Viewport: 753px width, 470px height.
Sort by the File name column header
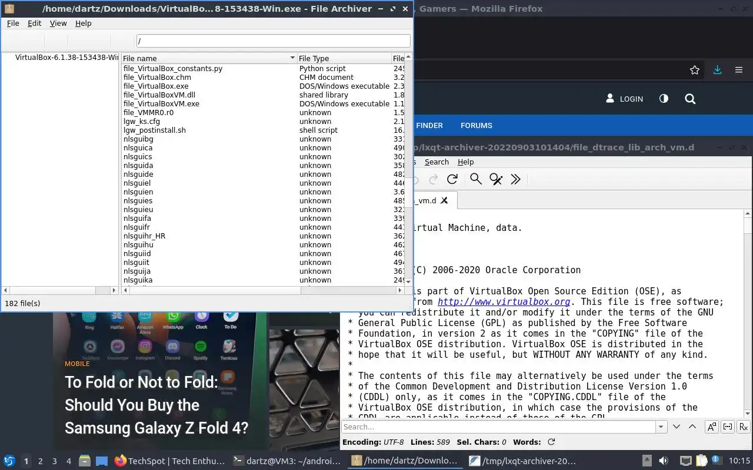(x=209, y=58)
